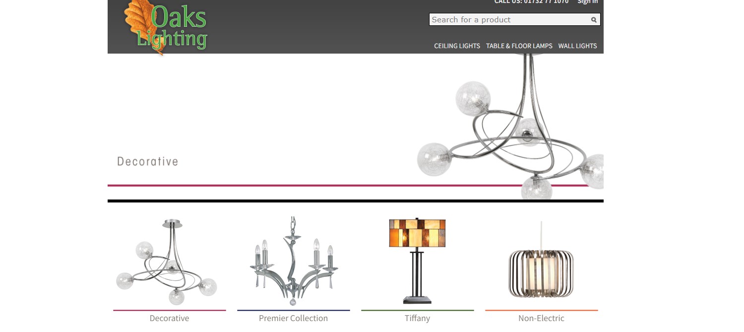Image resolution: width=744 pixels, height=332 pixels.
Task: Click the search magnifier icon
Action: coord(593,20)
